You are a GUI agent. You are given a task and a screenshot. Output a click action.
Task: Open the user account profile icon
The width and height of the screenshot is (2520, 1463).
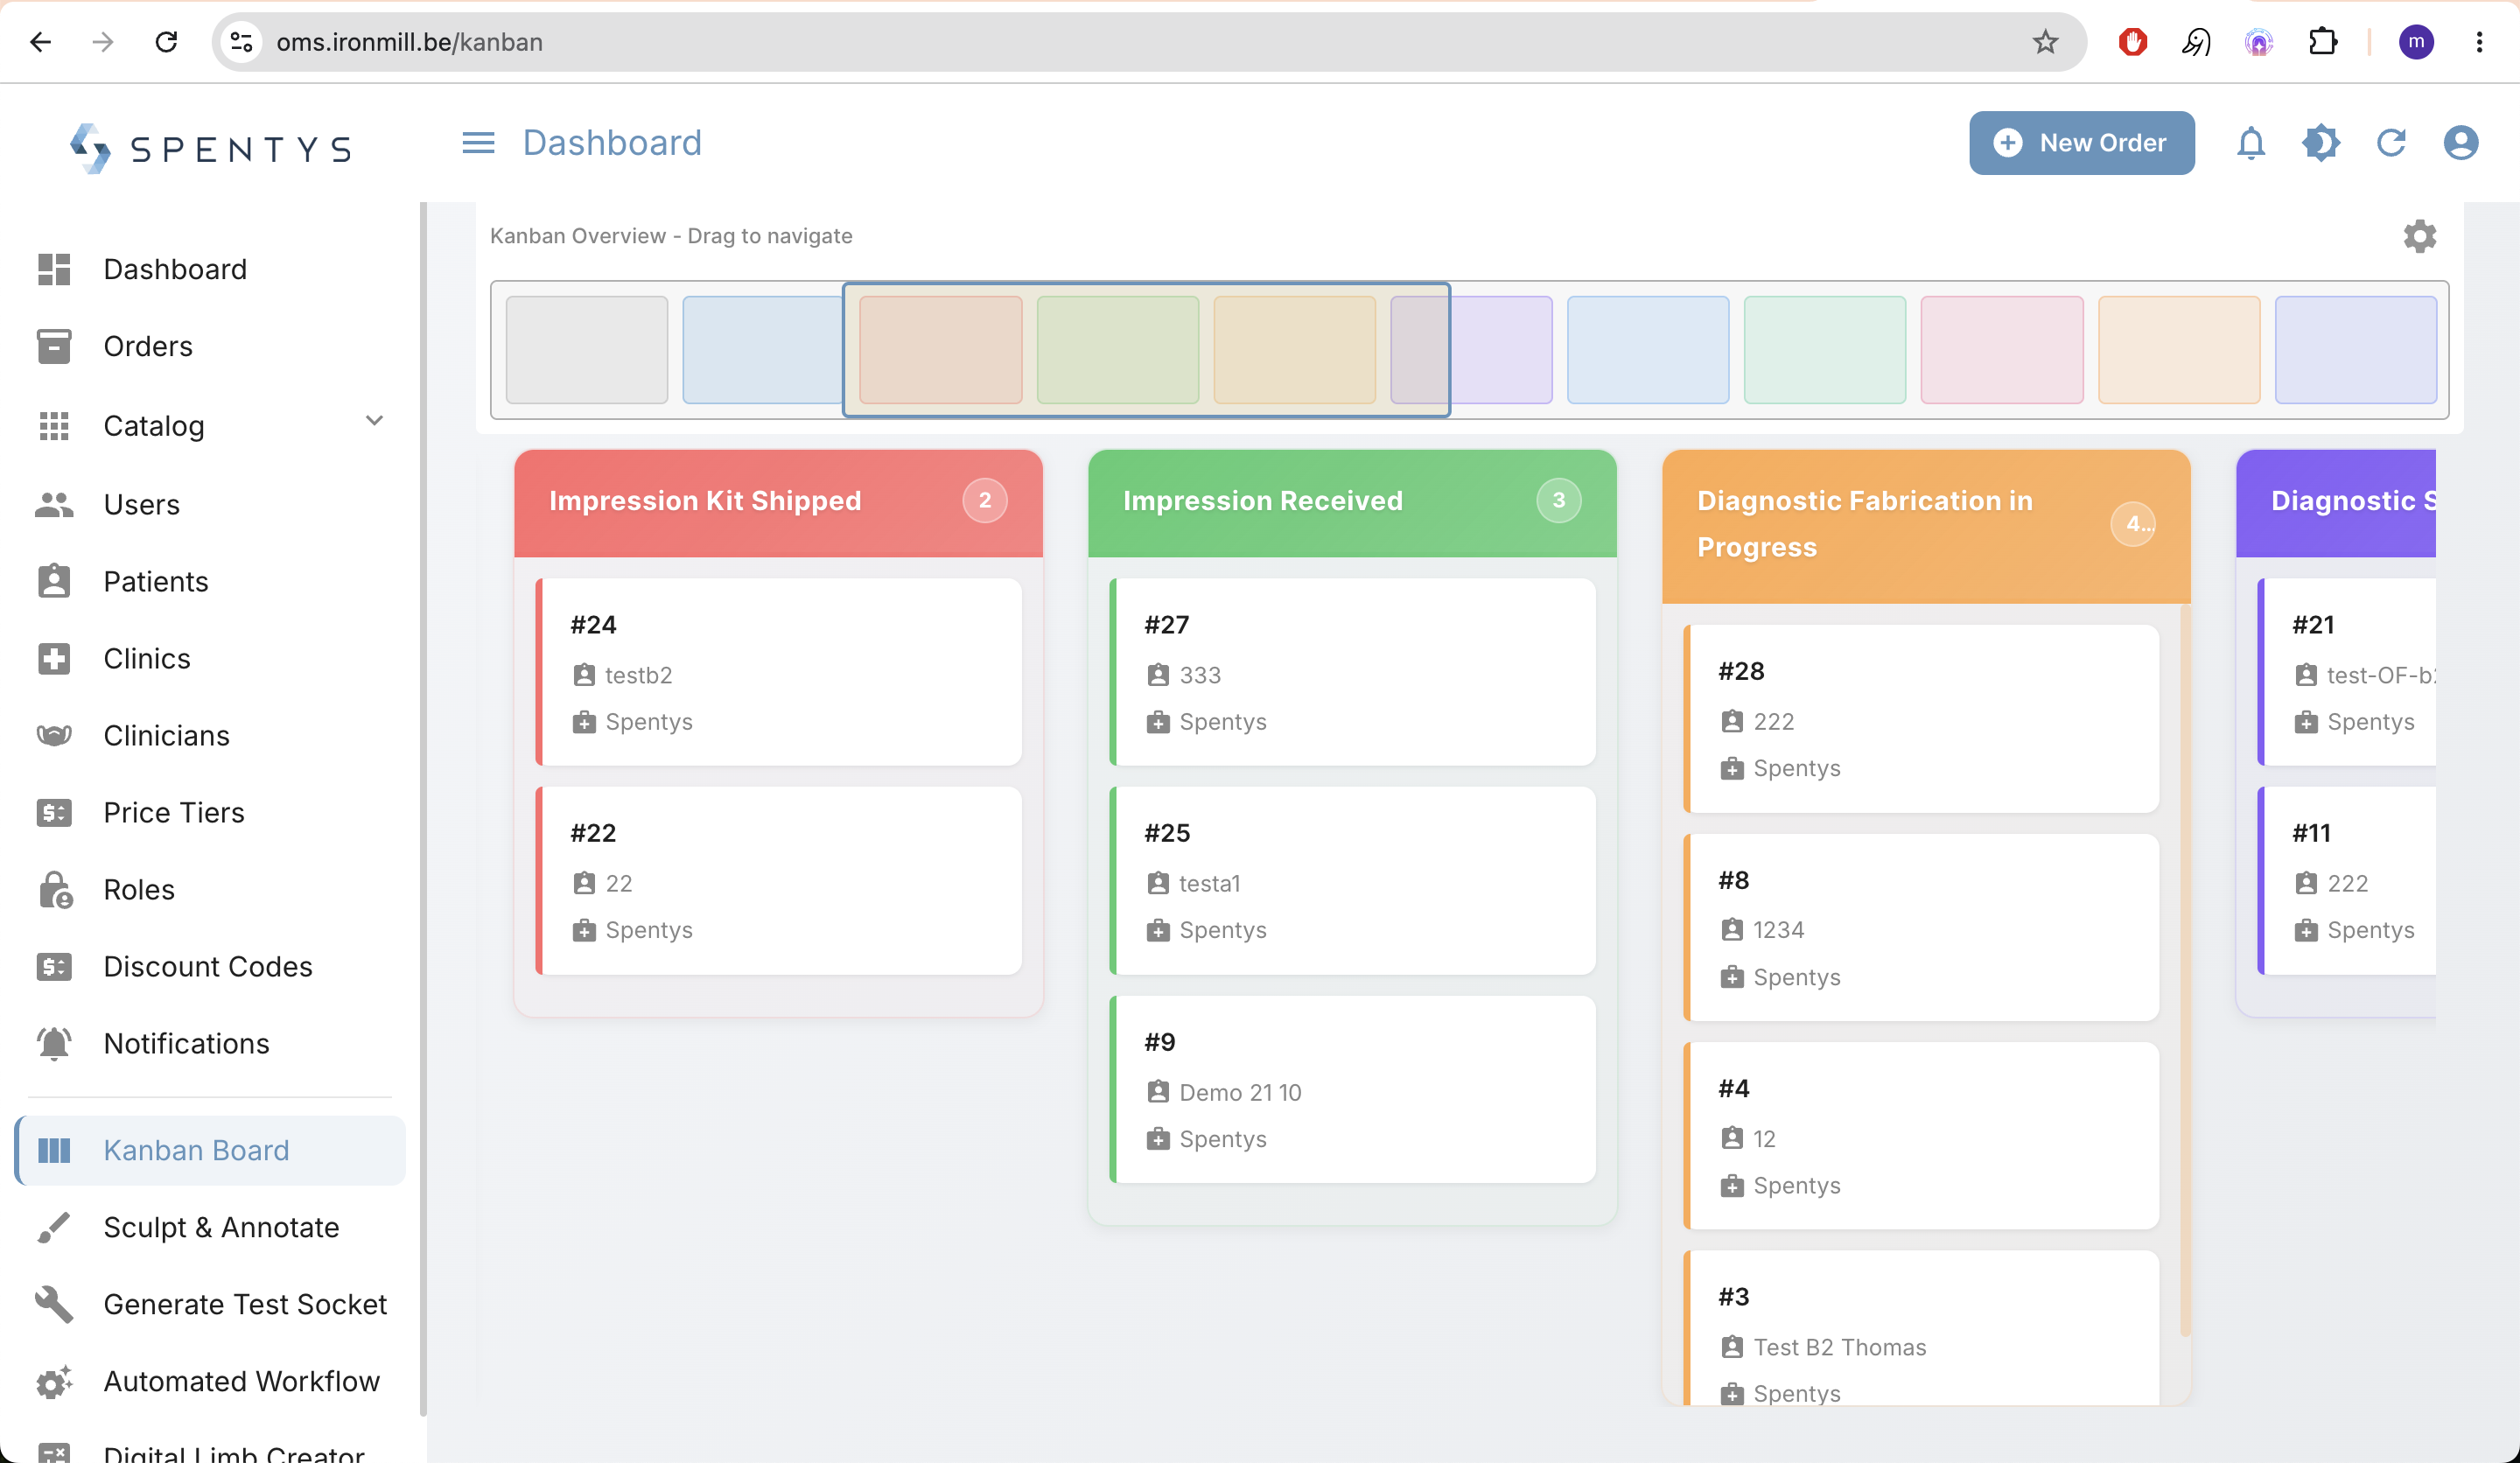2460,143
